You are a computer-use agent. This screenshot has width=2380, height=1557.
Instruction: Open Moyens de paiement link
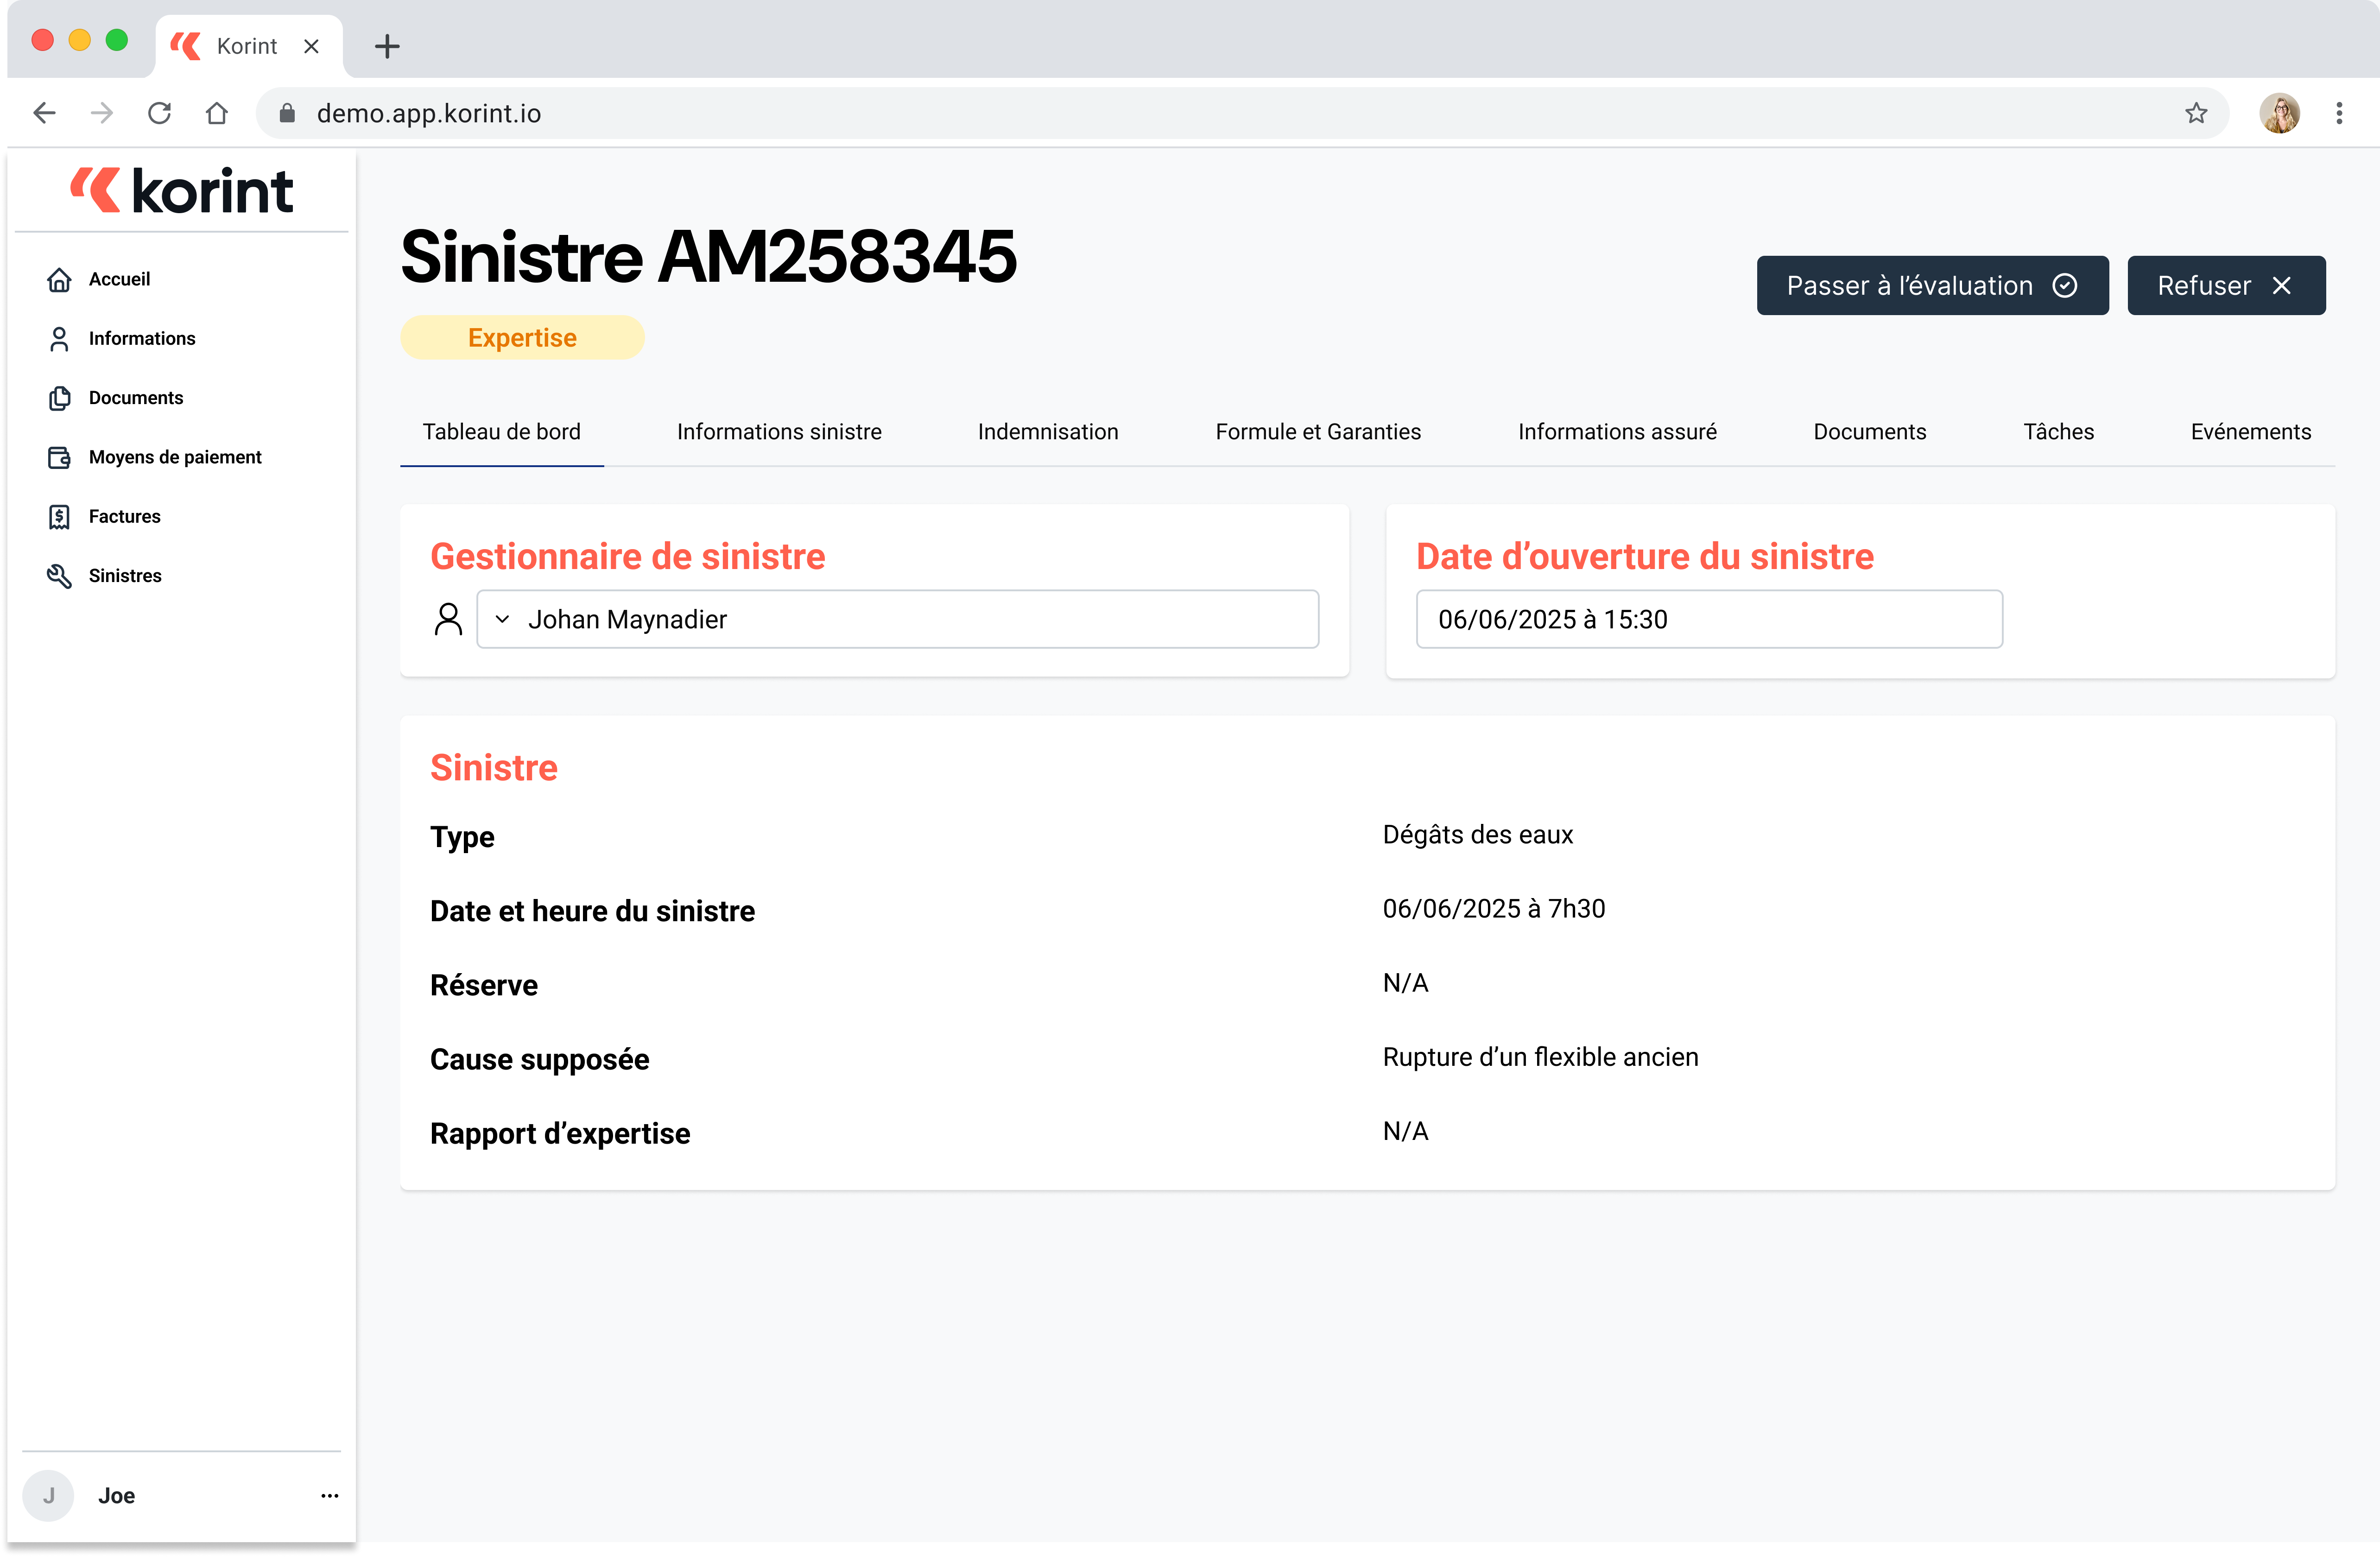pyautogui.click(x=175, y=457)
